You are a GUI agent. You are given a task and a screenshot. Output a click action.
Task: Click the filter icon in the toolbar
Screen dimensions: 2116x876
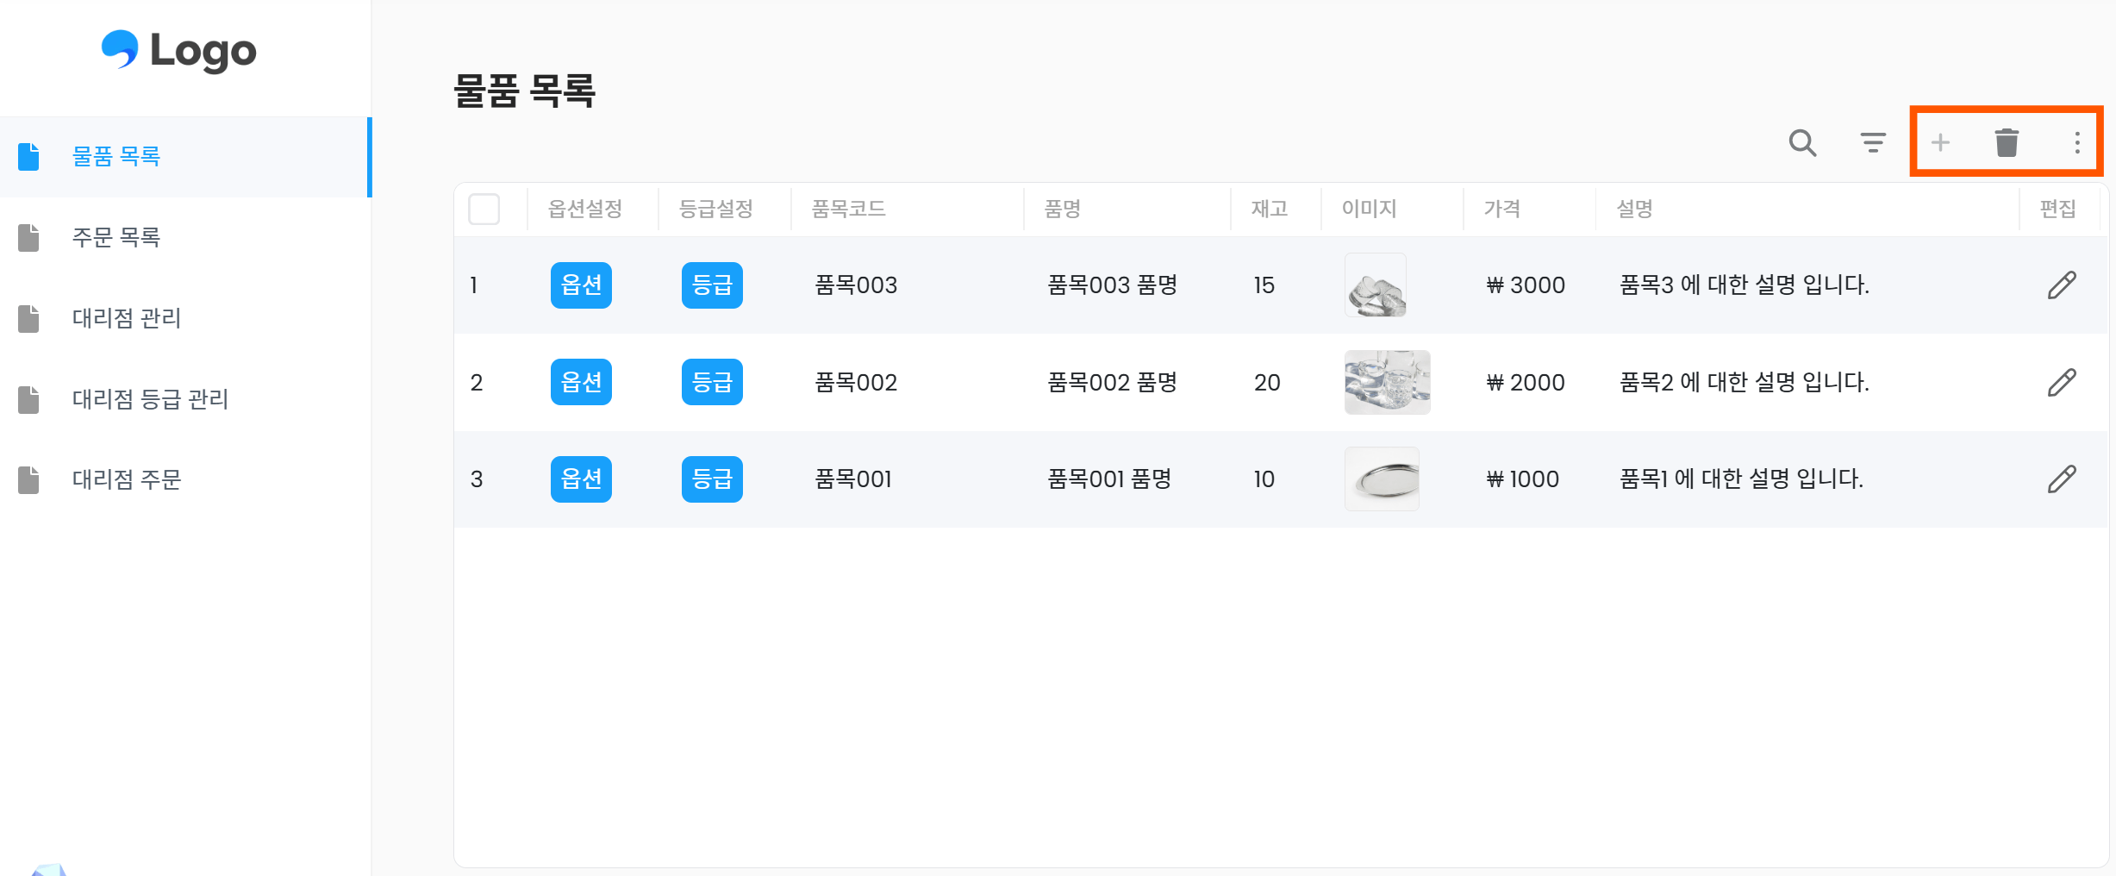click(1872, 143)
